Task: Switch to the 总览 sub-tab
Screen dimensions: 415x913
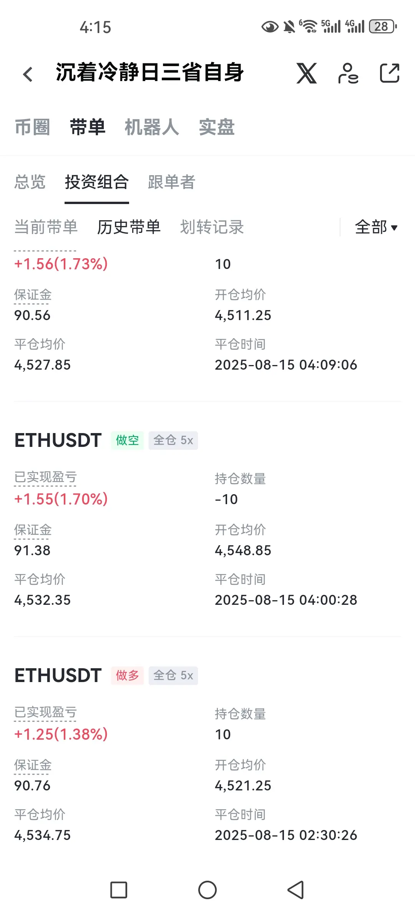Action: (30, 182)
